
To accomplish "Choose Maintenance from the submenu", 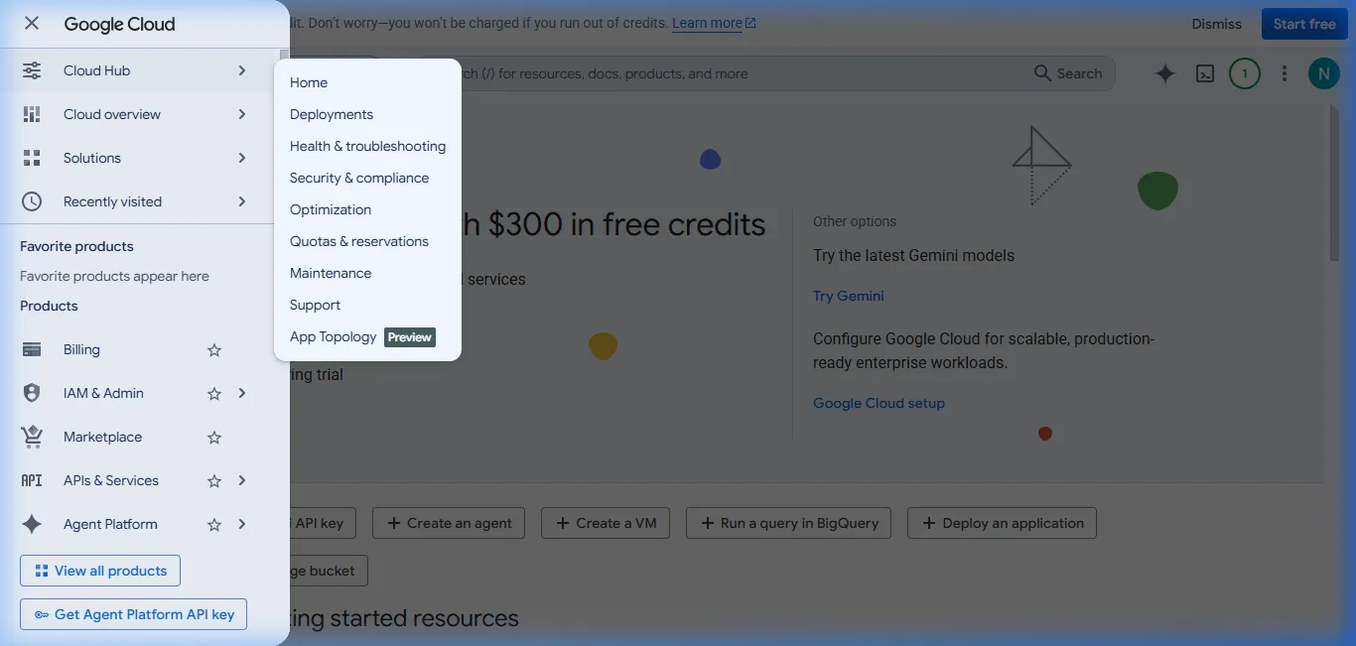I will [367, 273].
